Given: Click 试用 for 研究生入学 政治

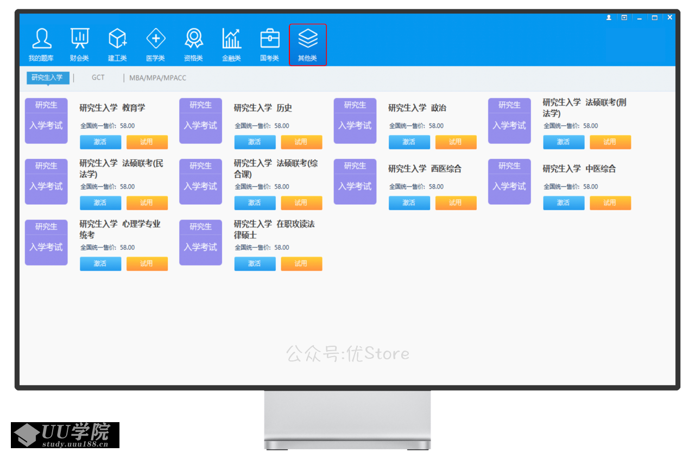Looking at the screenshot, I should (456, 142).
